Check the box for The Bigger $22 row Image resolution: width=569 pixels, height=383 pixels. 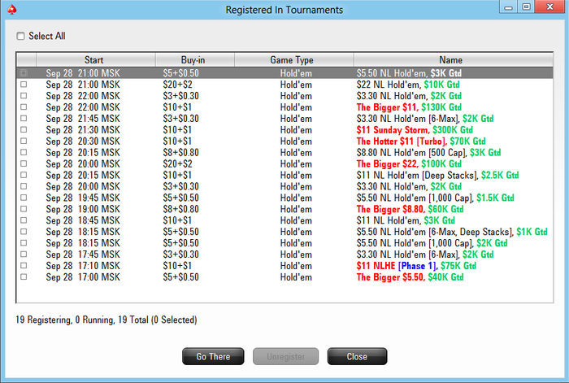pos(24,163)
